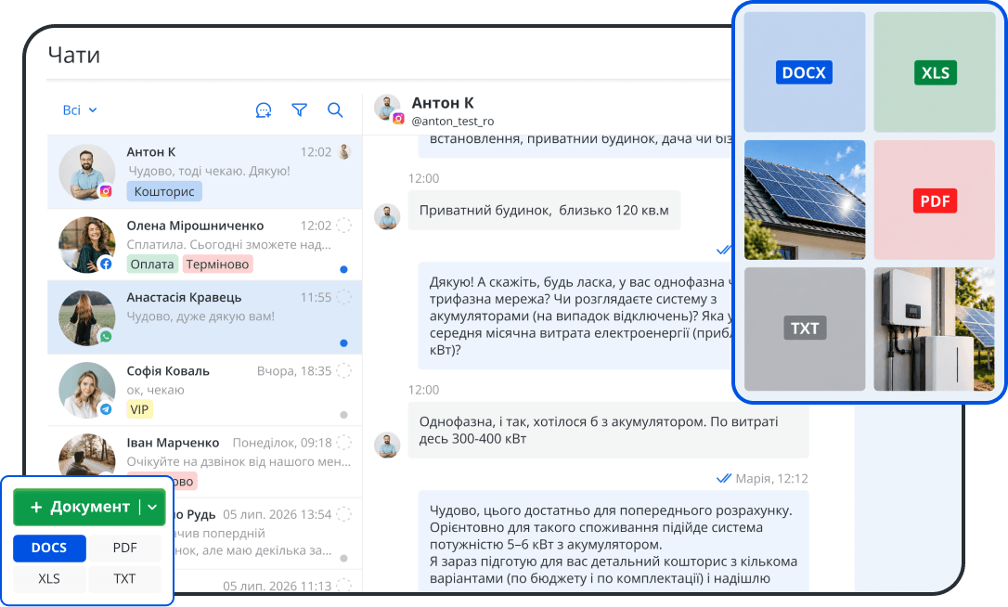1008x607 pixels.
Task: Click Олена Мірошниченко avatar with Facebook badge
Action: point(87,245)
